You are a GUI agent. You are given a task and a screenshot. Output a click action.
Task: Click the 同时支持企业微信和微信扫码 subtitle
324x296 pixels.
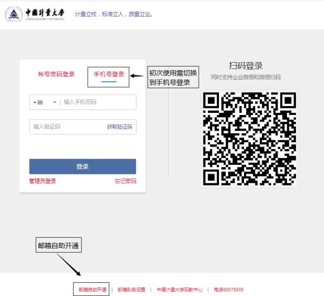click(x=245, y=77)
